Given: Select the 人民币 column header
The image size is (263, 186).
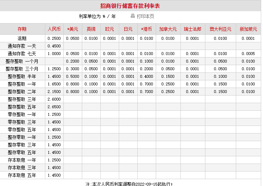Looking at the screenshot, I should [54, 29].
